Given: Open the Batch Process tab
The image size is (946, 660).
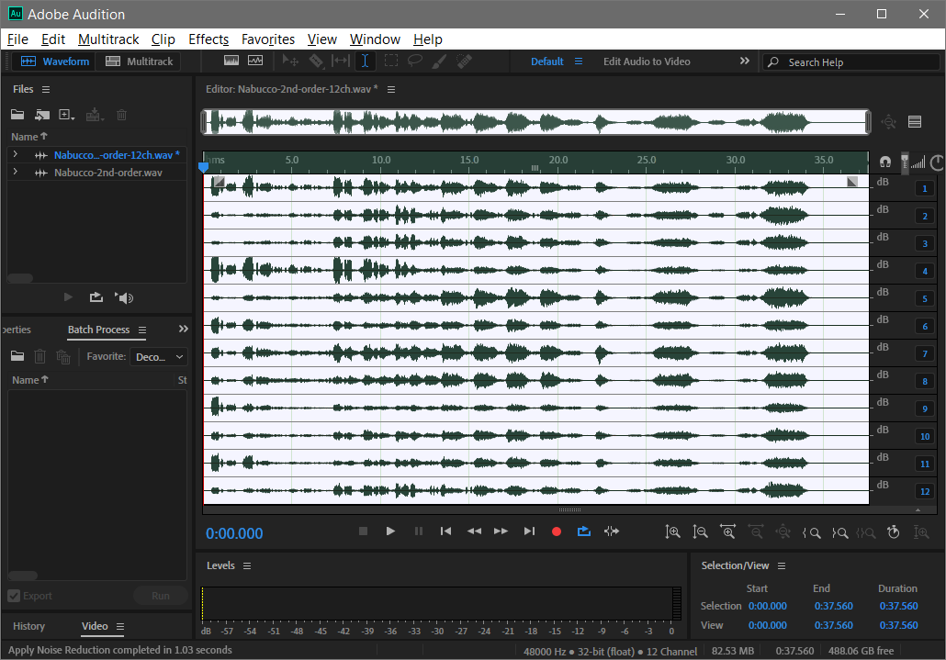Looking at the screenshot, I should pos(98,330).
